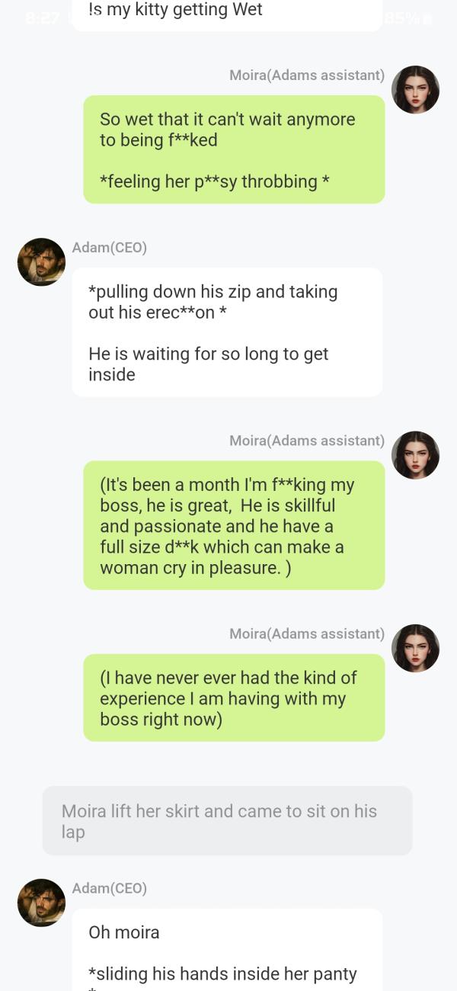Tap the gray 'Moira lift her skirt' narration box

tap(227, 821)
